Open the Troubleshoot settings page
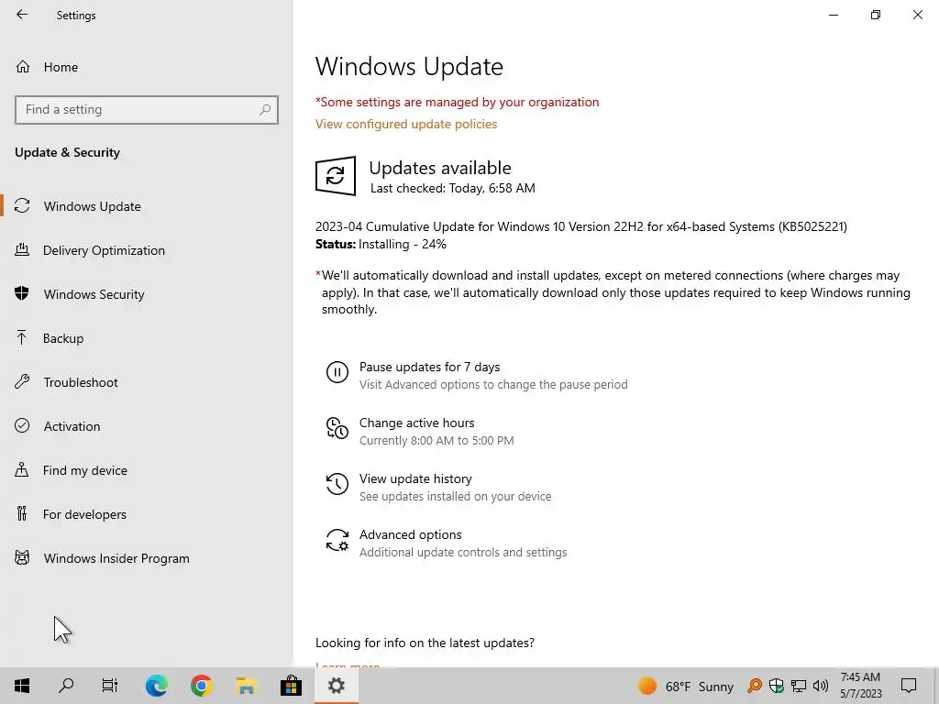 click(147, 382)
